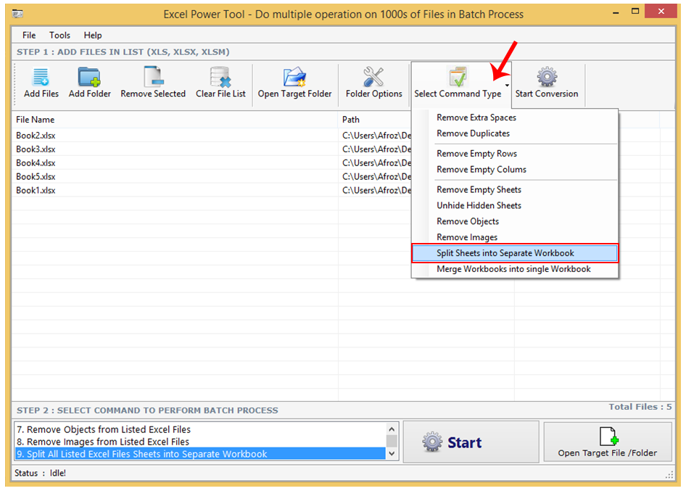Click the Select Command Type checkmark icon

(x=458, y=77)
